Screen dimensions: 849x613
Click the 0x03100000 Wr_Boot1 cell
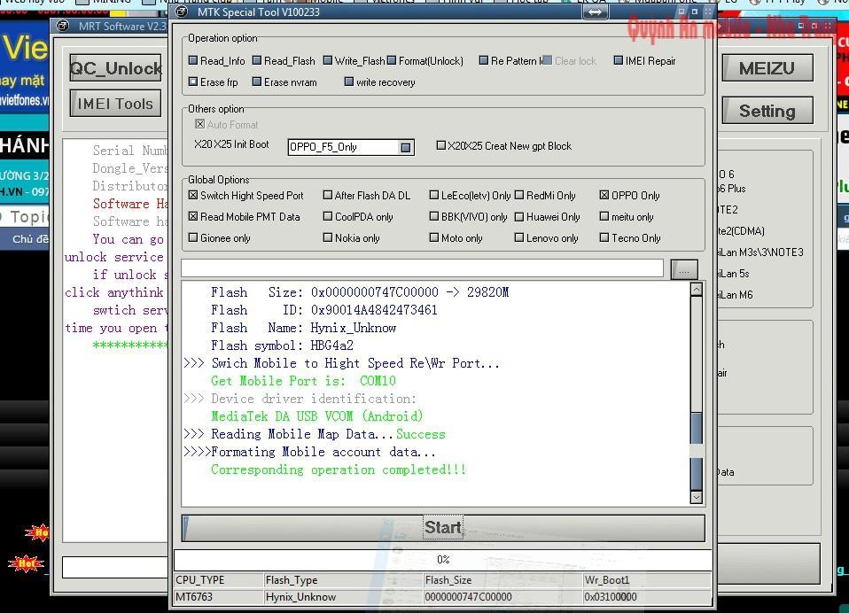coord(648,597)
